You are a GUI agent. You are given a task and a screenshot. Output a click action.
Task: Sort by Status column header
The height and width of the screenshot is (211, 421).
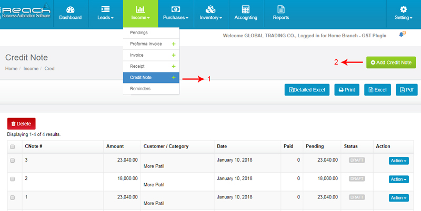click(x=350, y=146)
